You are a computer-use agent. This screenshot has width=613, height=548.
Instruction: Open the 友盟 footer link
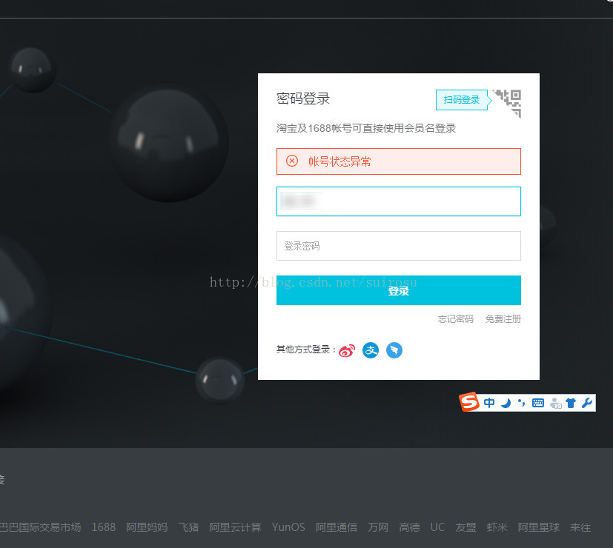(x=465, y=527)
